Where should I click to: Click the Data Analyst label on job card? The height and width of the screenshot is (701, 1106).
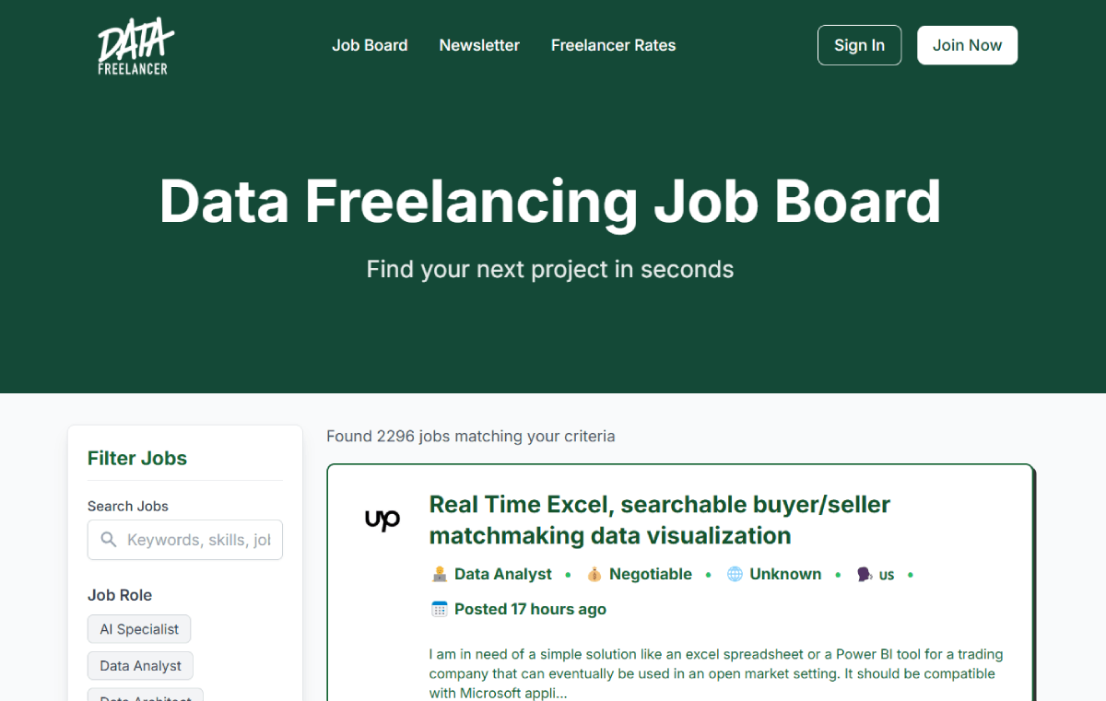[x=503, y=574]
